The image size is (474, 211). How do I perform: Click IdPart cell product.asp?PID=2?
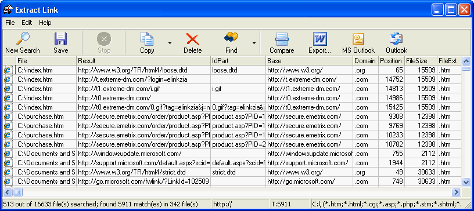click(238, 144)
